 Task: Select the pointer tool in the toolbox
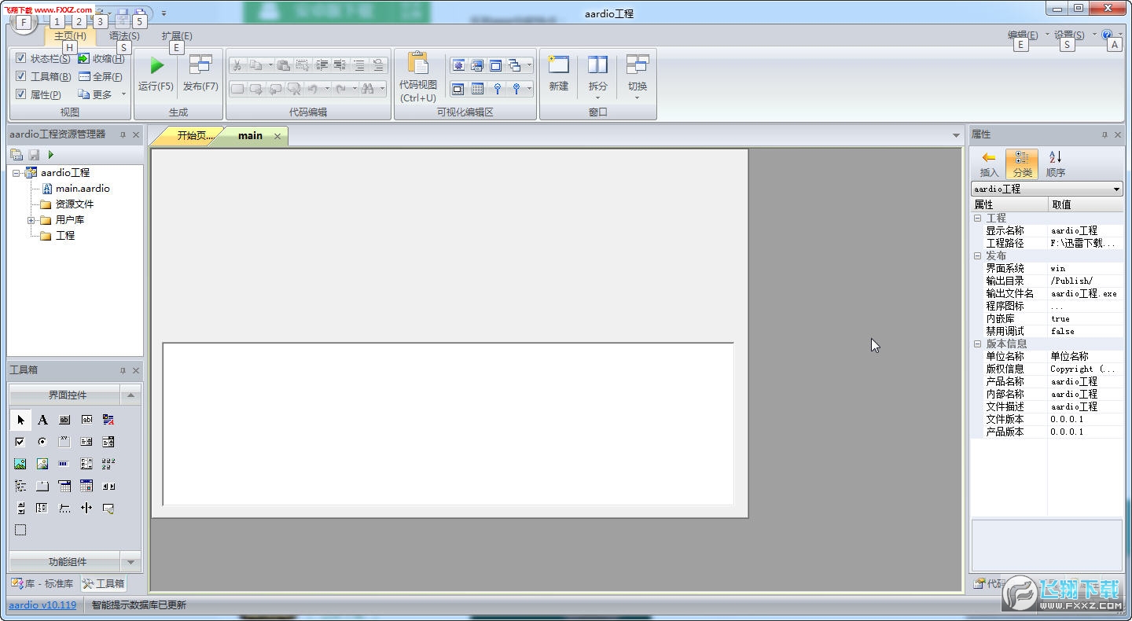click(20, 420)
